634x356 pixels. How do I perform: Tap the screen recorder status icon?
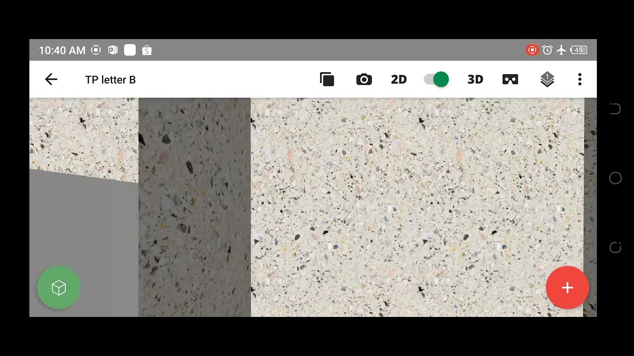(x=532, y=50)
